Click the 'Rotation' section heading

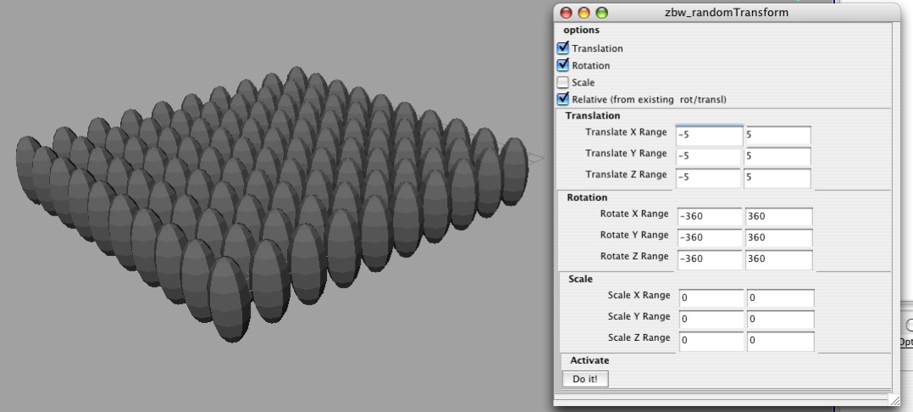click(x=587, y=198)
